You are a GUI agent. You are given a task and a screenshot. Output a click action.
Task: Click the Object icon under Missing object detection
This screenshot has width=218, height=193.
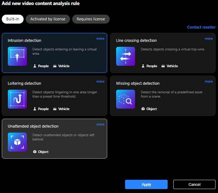pyautogui.click(x=143, y=109)
